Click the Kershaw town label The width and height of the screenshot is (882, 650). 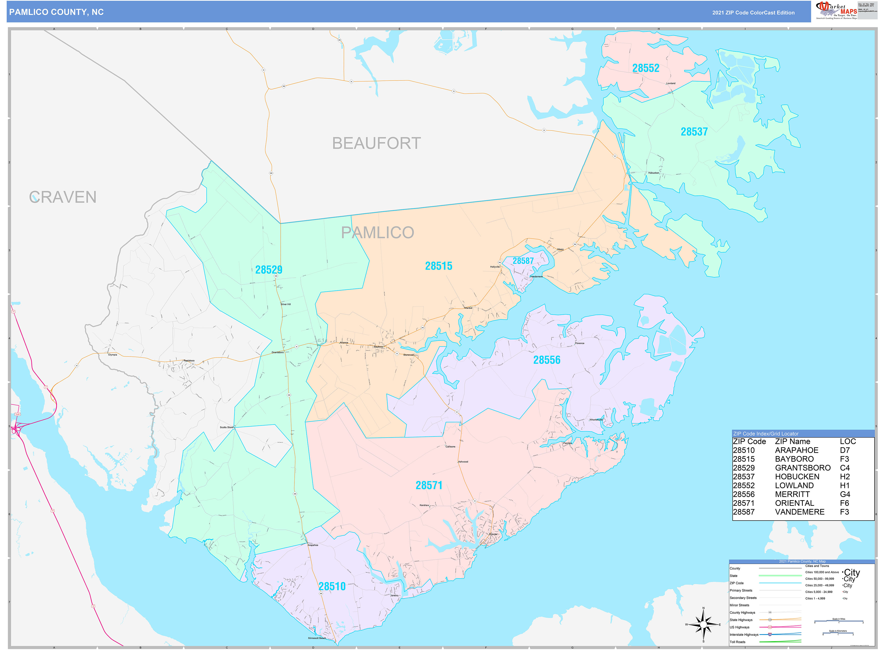[424, 505]
